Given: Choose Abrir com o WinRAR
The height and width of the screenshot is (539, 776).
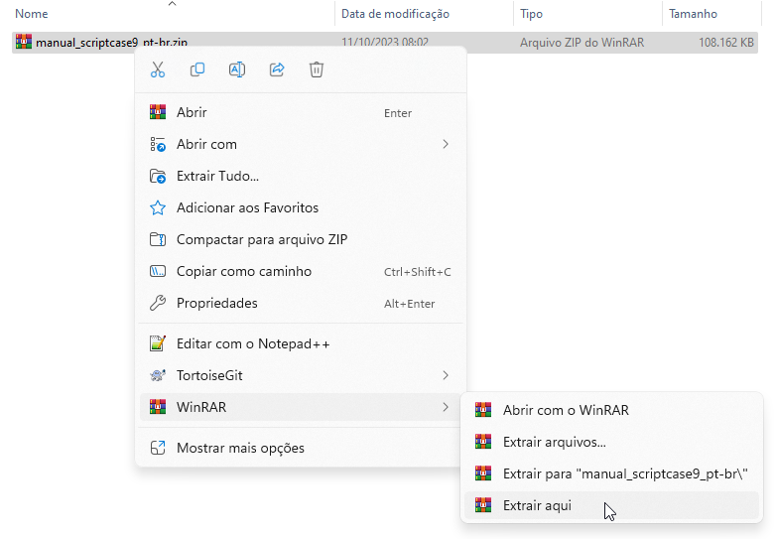Looking at the screenshot, I should tap(611, 410).
